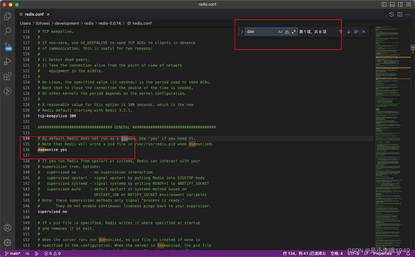The image size is (415, 257).
Task: Click the '# and removes it at exit.' line
Action: point(66,229)
